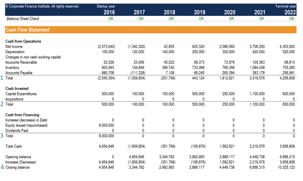This screenshot has width=303, height=181.
Task: Select the 2018 balance check OK cell
Action: point(171,19)
